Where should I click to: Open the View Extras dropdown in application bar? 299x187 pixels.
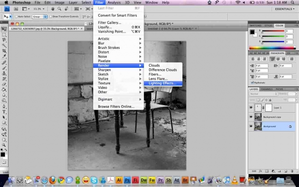(26, 9)
